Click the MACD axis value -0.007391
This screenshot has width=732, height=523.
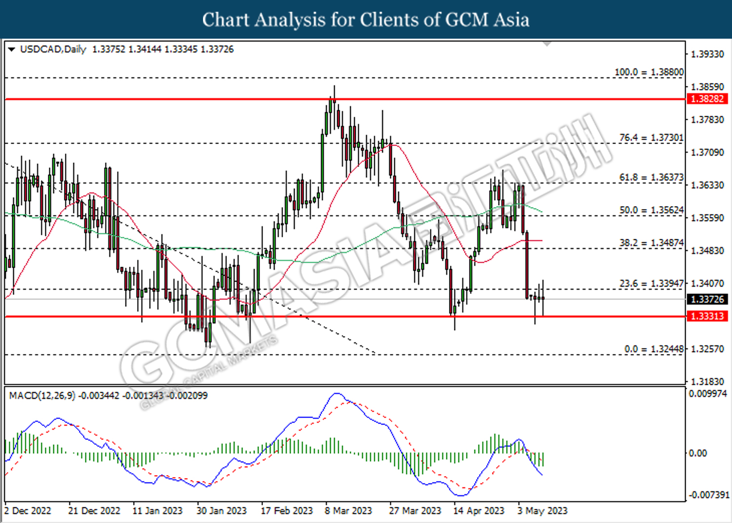pyautogui.click(x=709, y=495)
